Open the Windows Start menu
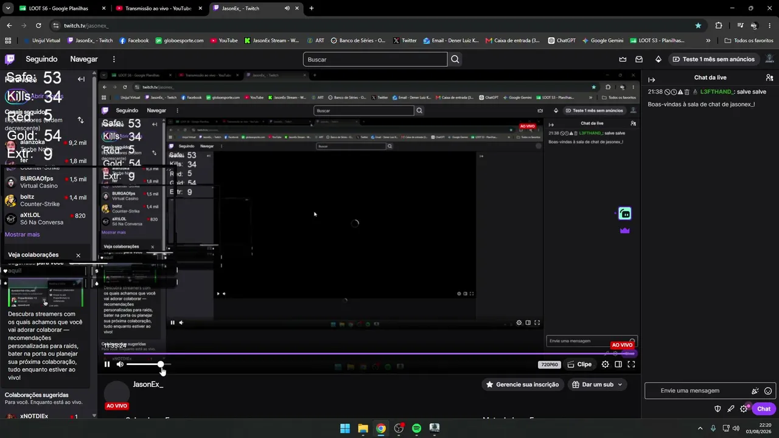 [345, 428]
